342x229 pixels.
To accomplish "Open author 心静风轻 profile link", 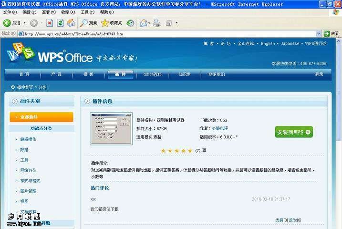I will 220,128.
